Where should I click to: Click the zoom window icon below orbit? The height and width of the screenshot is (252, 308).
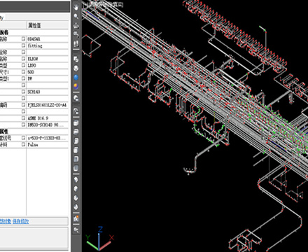click(x=76, y=34)
